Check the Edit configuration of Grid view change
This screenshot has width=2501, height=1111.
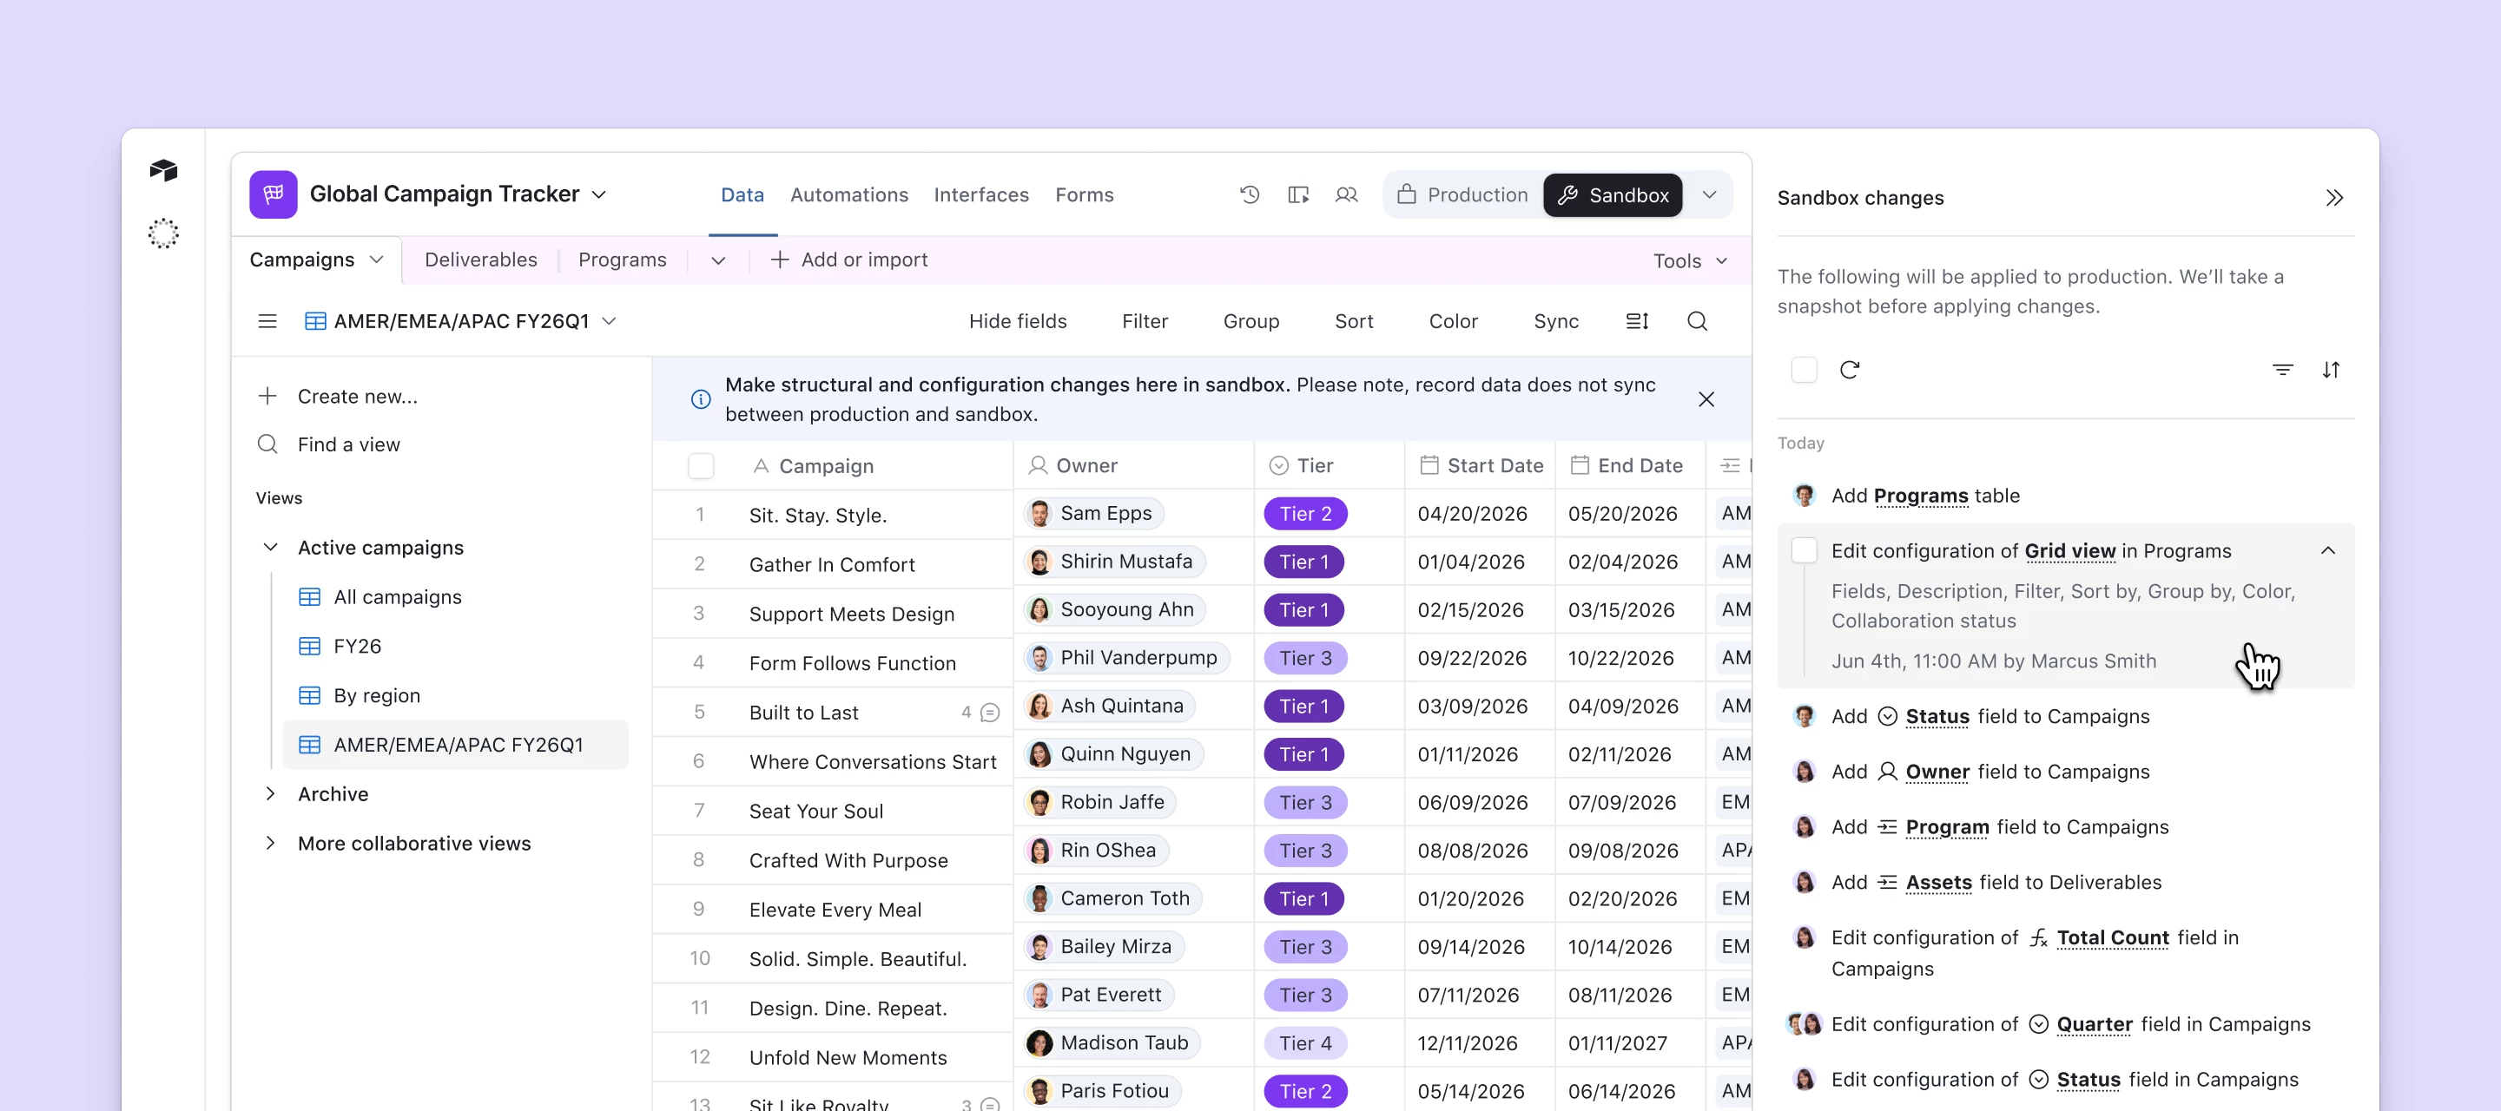1805,549
